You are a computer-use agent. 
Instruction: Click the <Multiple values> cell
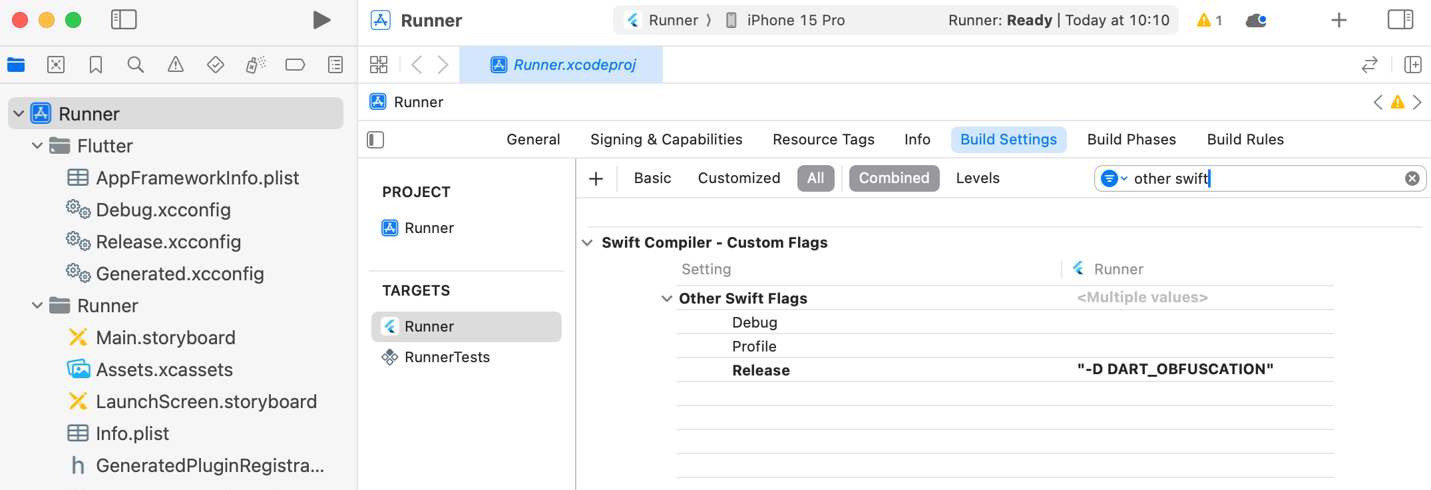1142,298
